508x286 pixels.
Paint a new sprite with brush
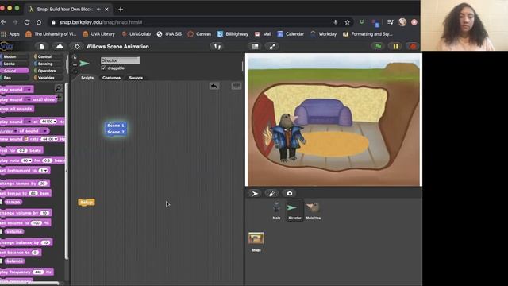click(271, 194)
